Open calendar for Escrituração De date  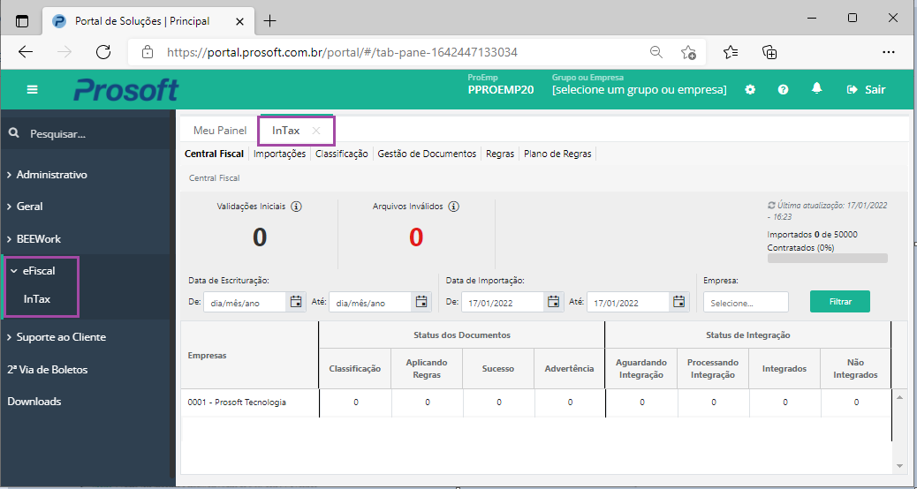tap(296, 302)
